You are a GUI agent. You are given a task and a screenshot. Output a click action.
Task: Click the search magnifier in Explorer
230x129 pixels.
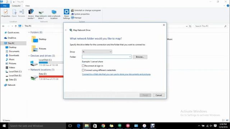coord(225,26)
